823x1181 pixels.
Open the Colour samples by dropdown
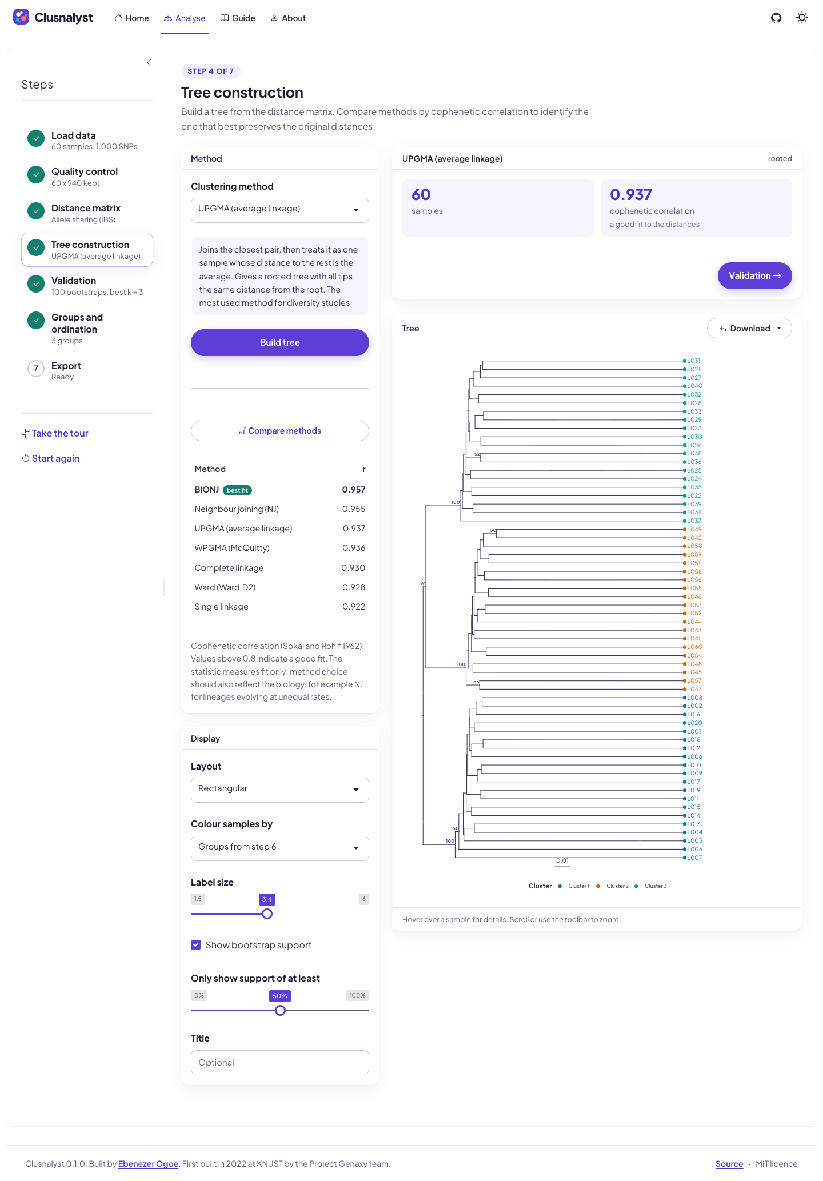click(x=280, y=848)
